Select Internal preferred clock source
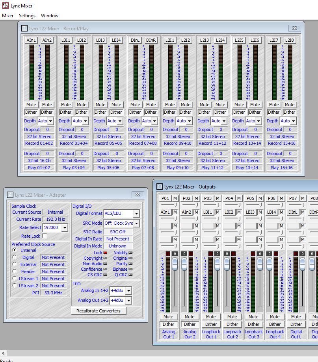 pyautogui.click(x=15, y=250)
